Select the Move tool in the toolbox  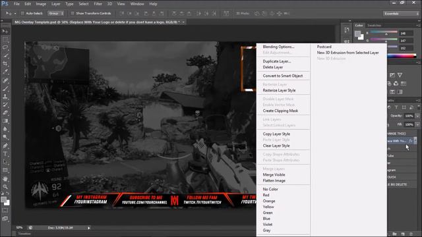pos(5,32)
